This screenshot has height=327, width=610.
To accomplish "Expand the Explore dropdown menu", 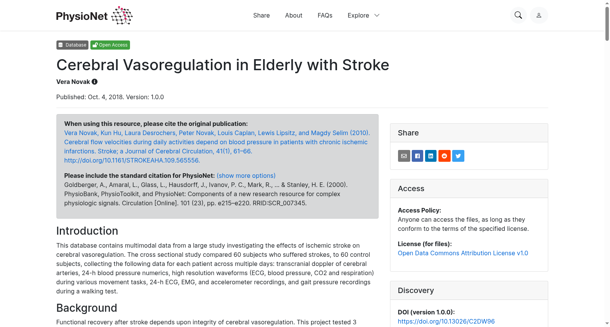I will click(x=363, y=15).
